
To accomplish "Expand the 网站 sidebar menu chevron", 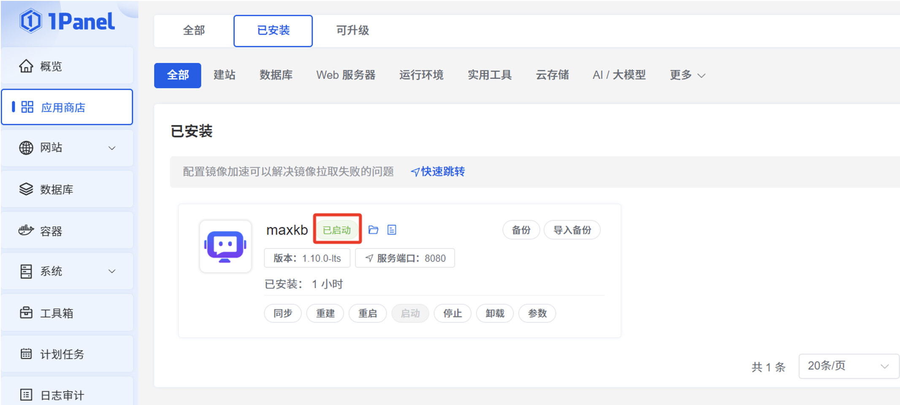I will (x=112, y=148).
